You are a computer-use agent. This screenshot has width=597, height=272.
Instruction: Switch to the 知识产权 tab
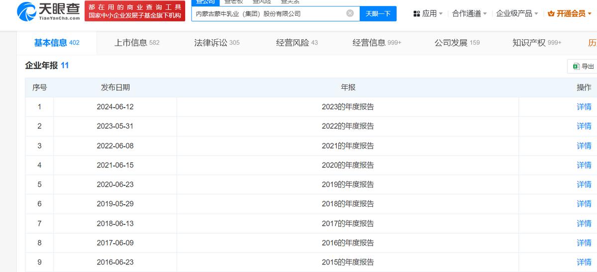pyautogui.click(x=537, y=43)
